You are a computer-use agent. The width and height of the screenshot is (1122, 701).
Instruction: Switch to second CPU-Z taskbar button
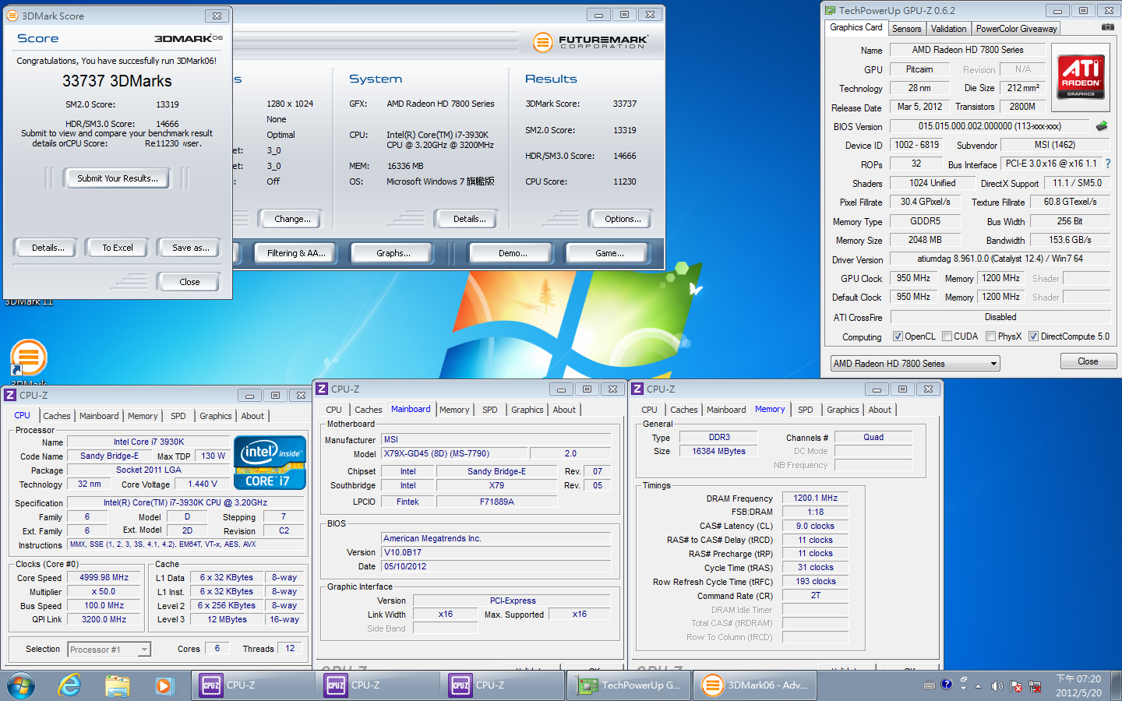pos(378,685)
